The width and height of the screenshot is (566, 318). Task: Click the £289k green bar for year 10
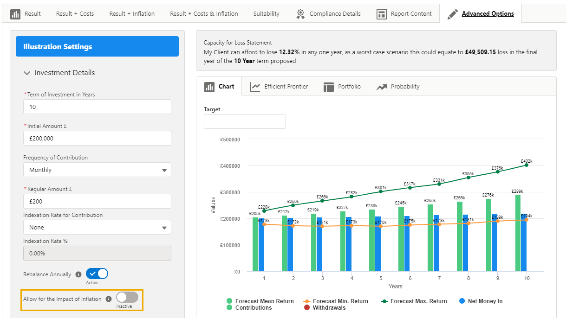coord(518,233)
